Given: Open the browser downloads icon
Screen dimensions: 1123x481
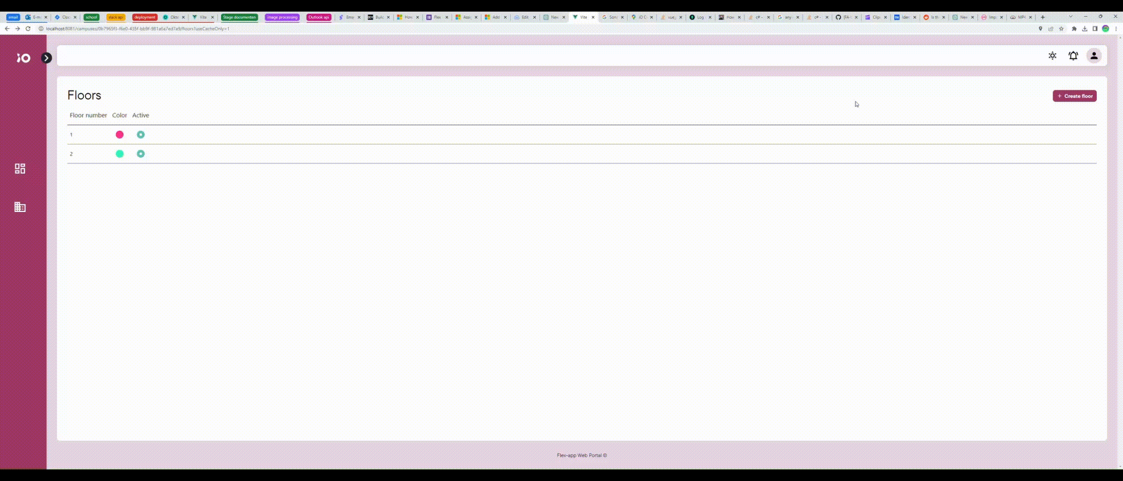Looking at the screenshot, I should pos(1085,29).
